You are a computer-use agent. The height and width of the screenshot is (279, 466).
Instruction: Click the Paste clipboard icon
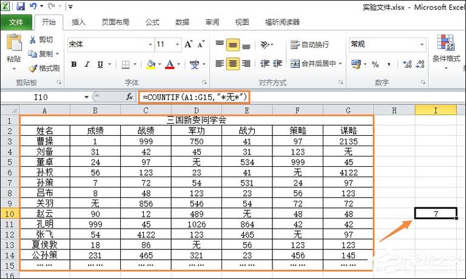14,42
